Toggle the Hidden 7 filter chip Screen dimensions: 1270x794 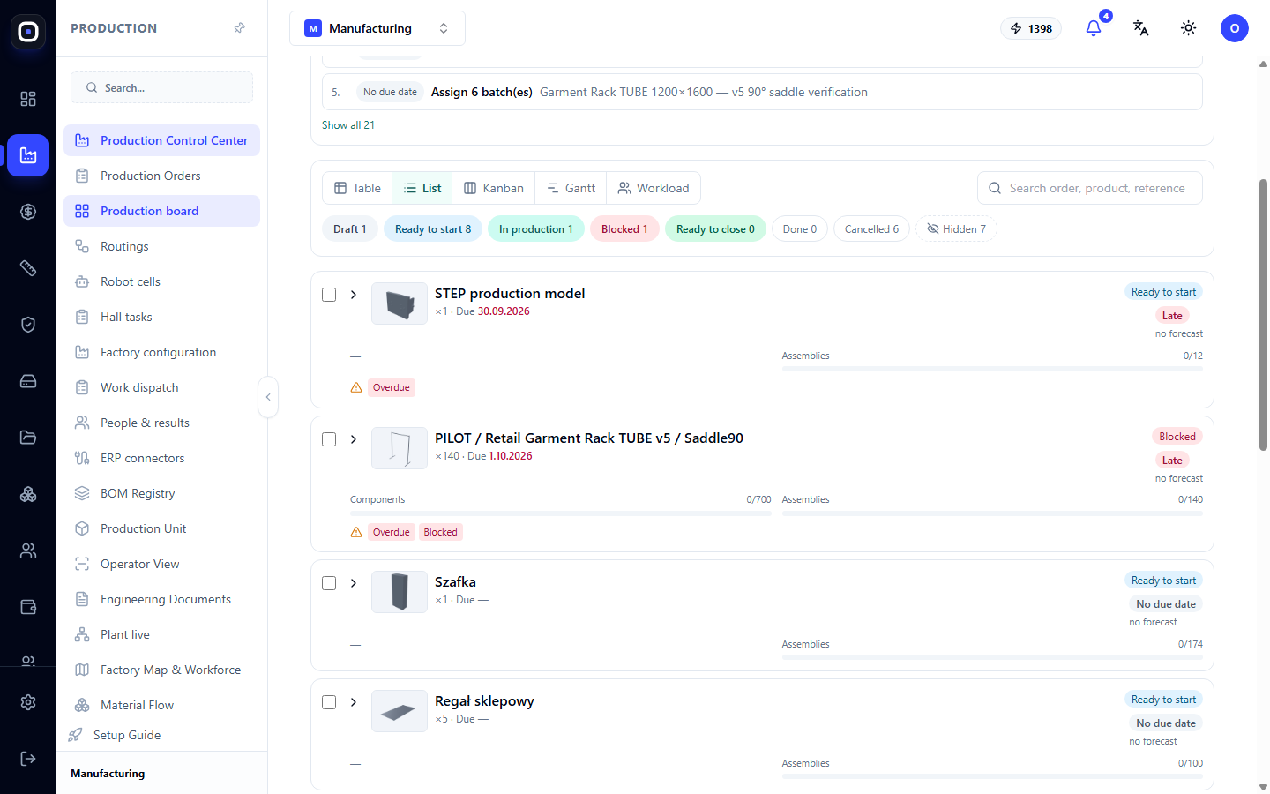pyautogui.click(x=956, y=229)
